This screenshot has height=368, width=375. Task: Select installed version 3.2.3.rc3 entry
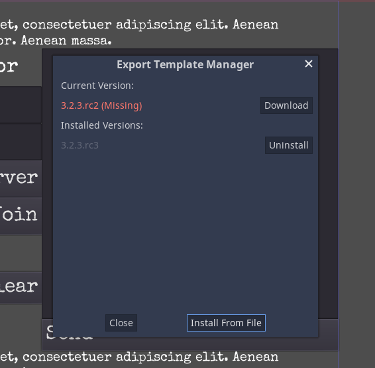click(80, 145)
